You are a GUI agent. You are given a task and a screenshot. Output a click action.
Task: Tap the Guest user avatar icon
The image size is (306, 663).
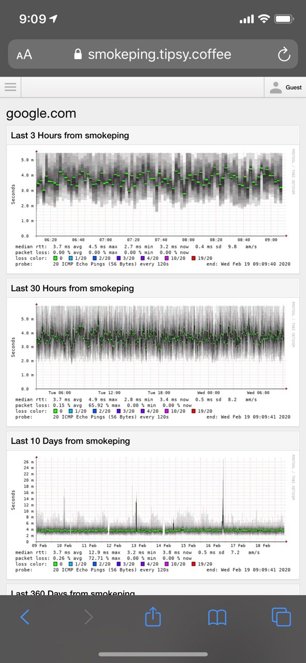tap(275, 88)
